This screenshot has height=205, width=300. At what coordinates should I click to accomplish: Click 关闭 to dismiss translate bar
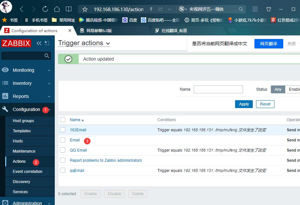291,44
